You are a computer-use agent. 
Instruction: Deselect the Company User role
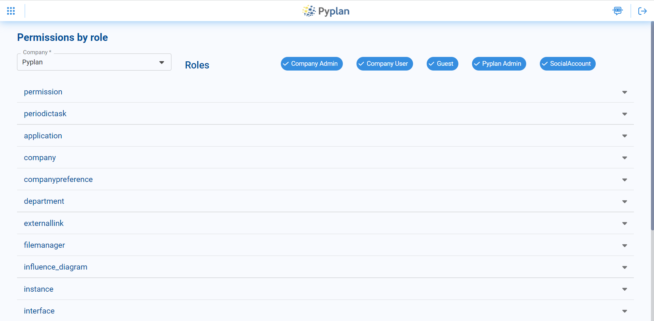384,63
